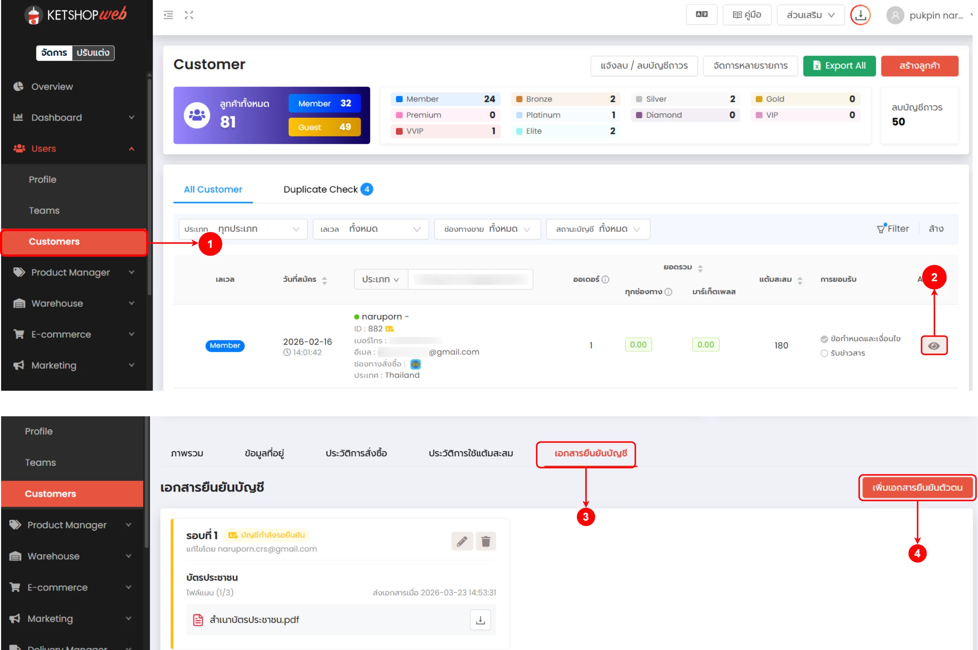This screenshot has width=978, height=650.
Task: Click the eye view icon for naruporn
Action: click(x=934, y=346)
